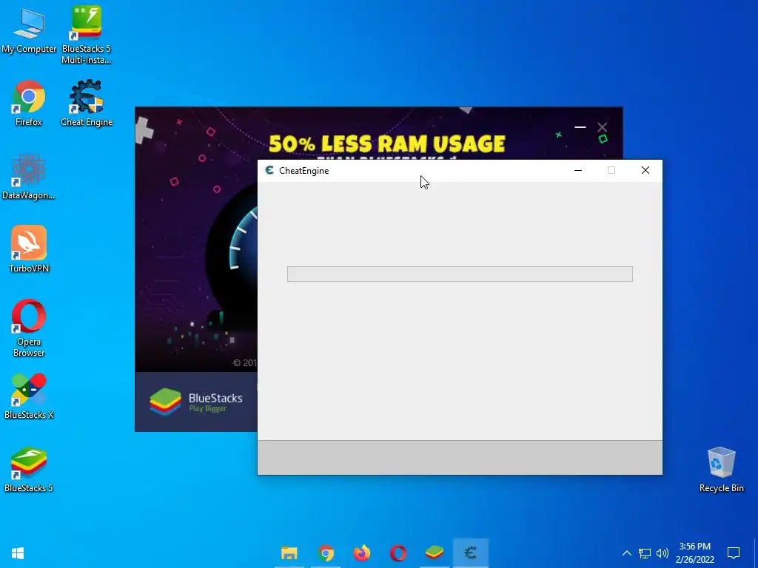The width and height of the screenshot is (758, 568).
Task: Open Opera from the taskbar
Action: click(x=398, y=553)
